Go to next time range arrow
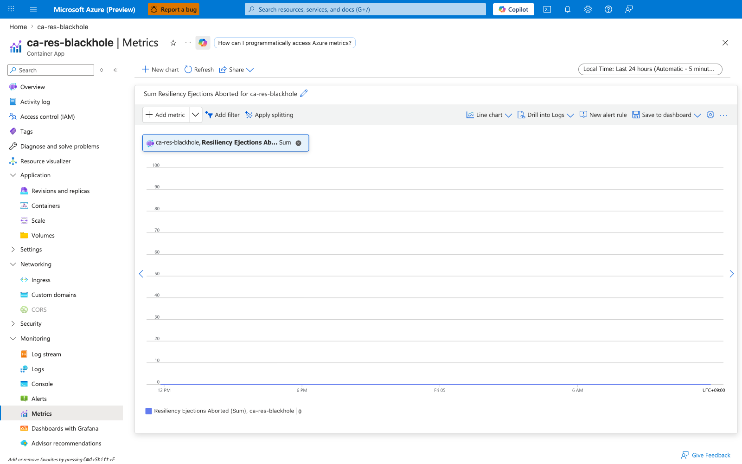 click(x=731, y=274)
